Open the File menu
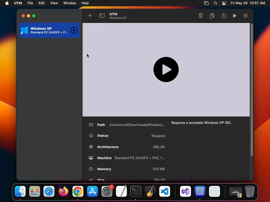270x202 pixels. click(x=30, y=3)
